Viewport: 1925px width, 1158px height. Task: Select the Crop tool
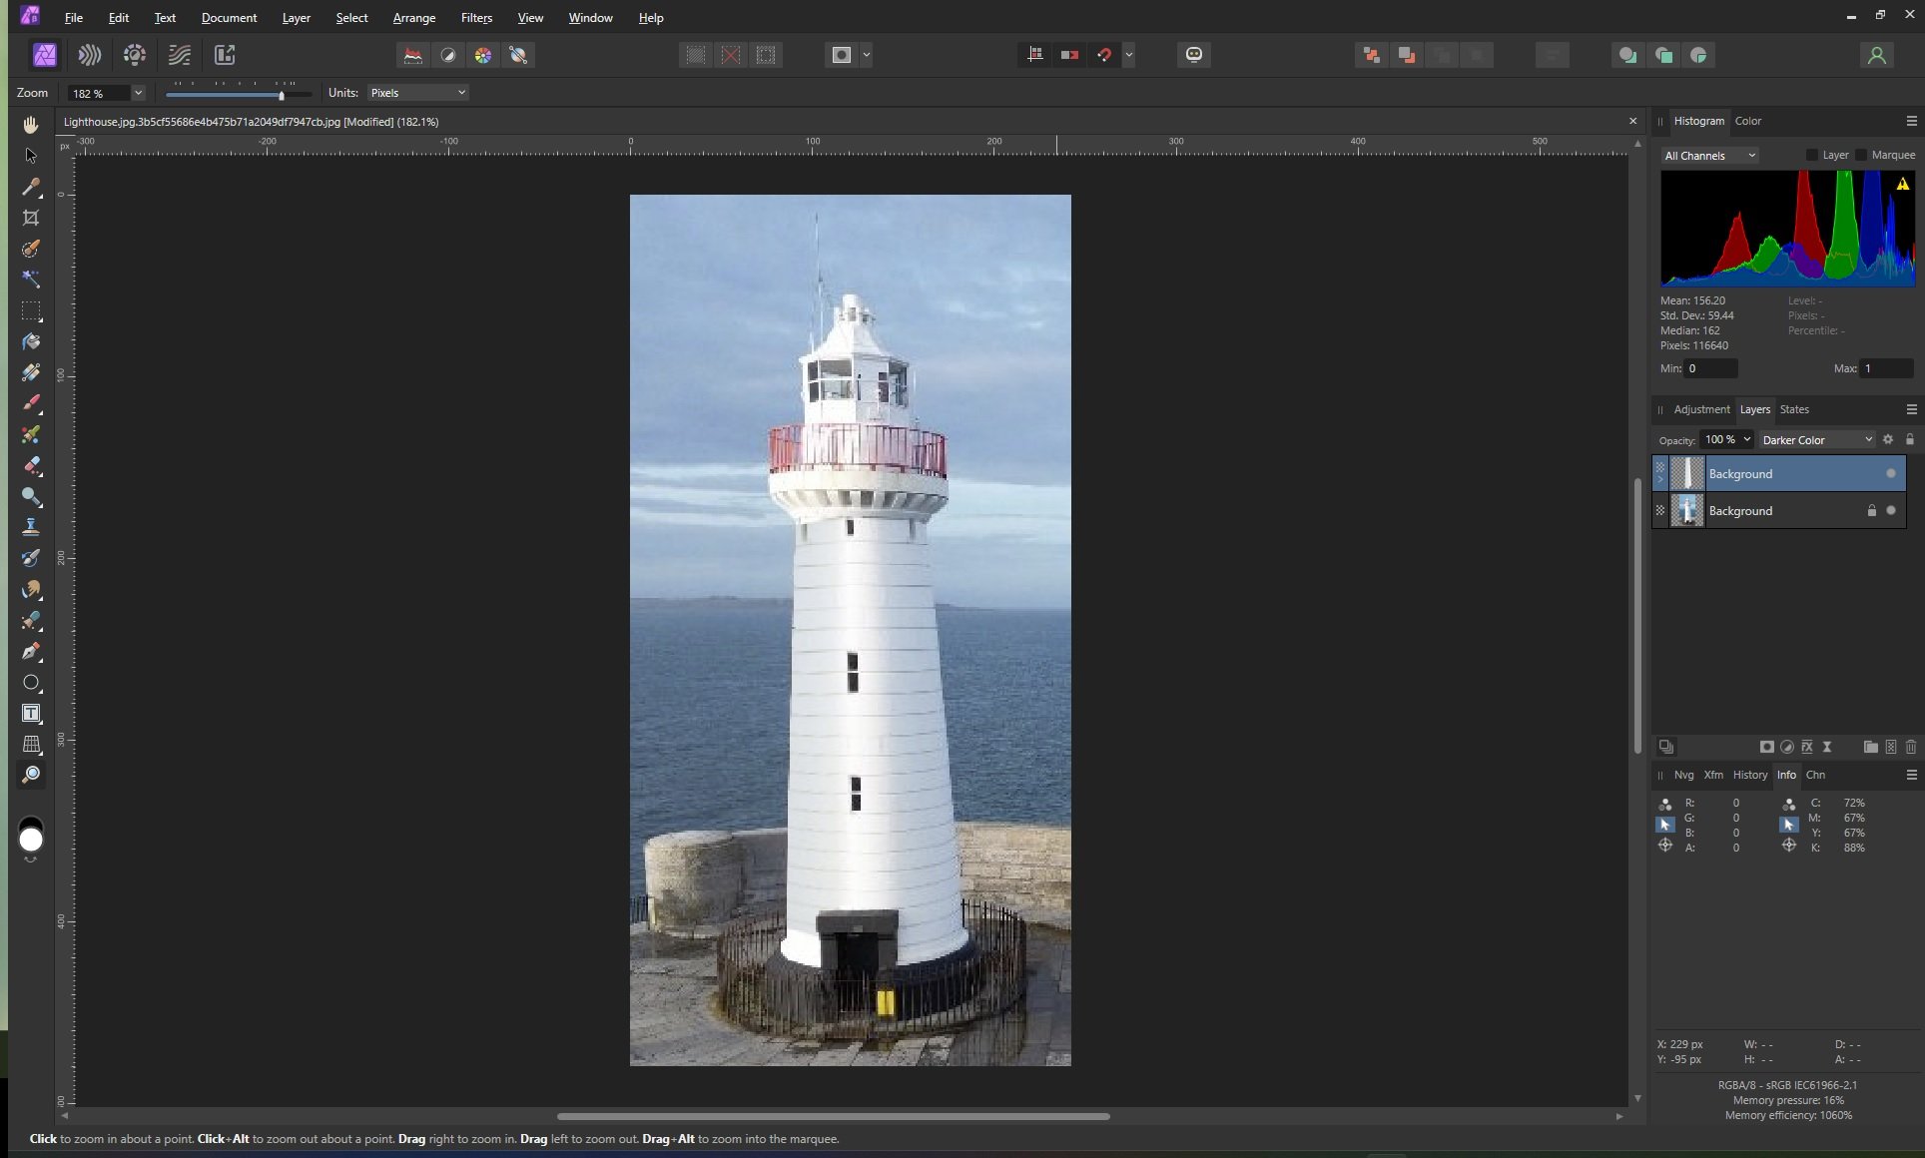[31, 218]
